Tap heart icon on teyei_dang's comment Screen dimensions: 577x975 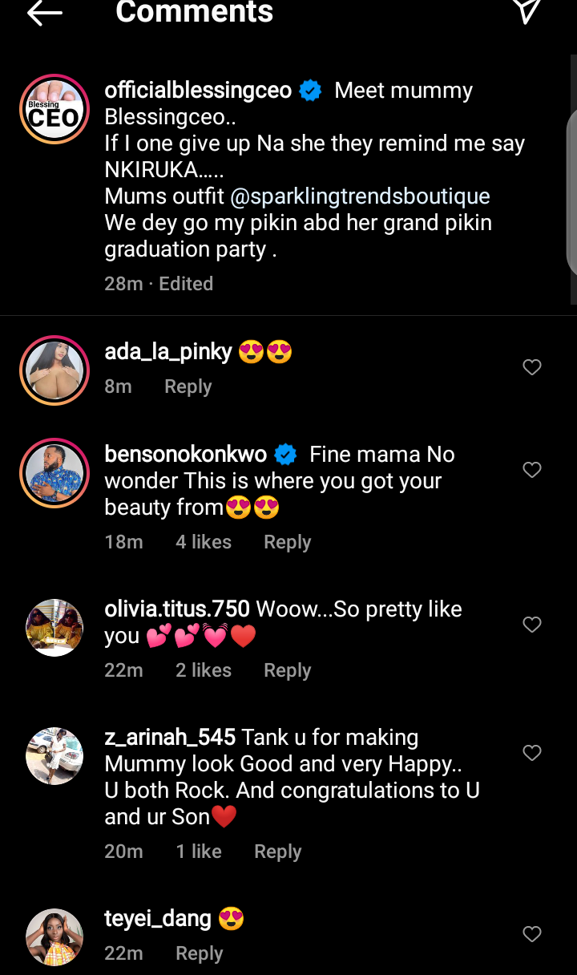pyautogui.click(x=532, y=934)
